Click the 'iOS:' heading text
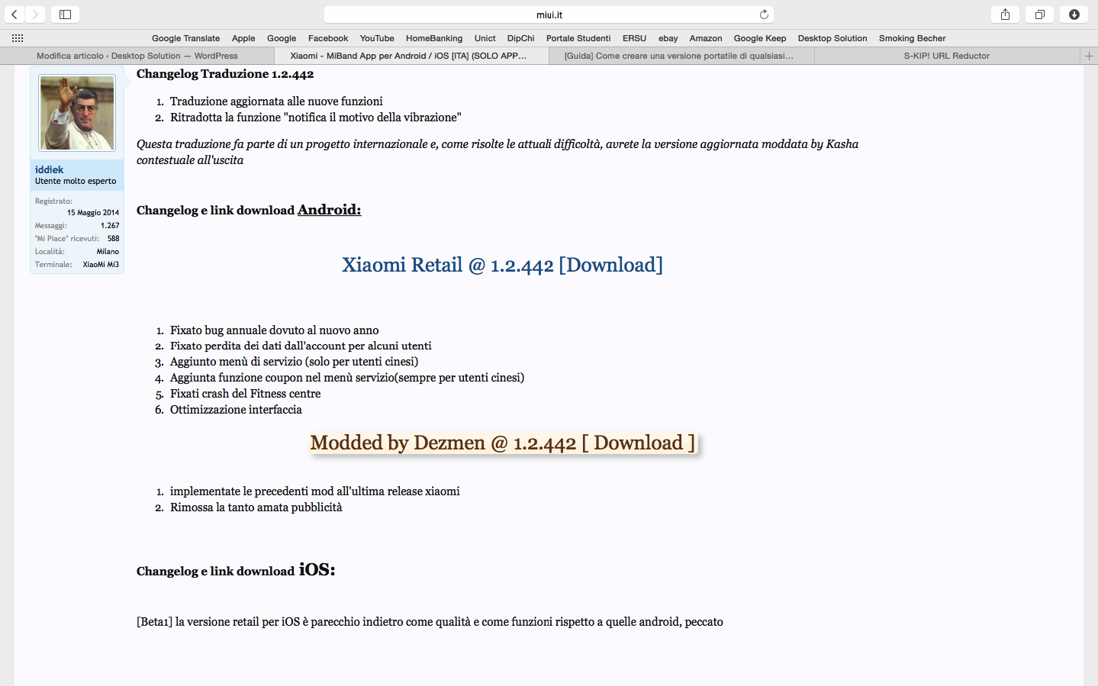The height and width of the screenshot is (686, 1098). [x=317, y=569]
